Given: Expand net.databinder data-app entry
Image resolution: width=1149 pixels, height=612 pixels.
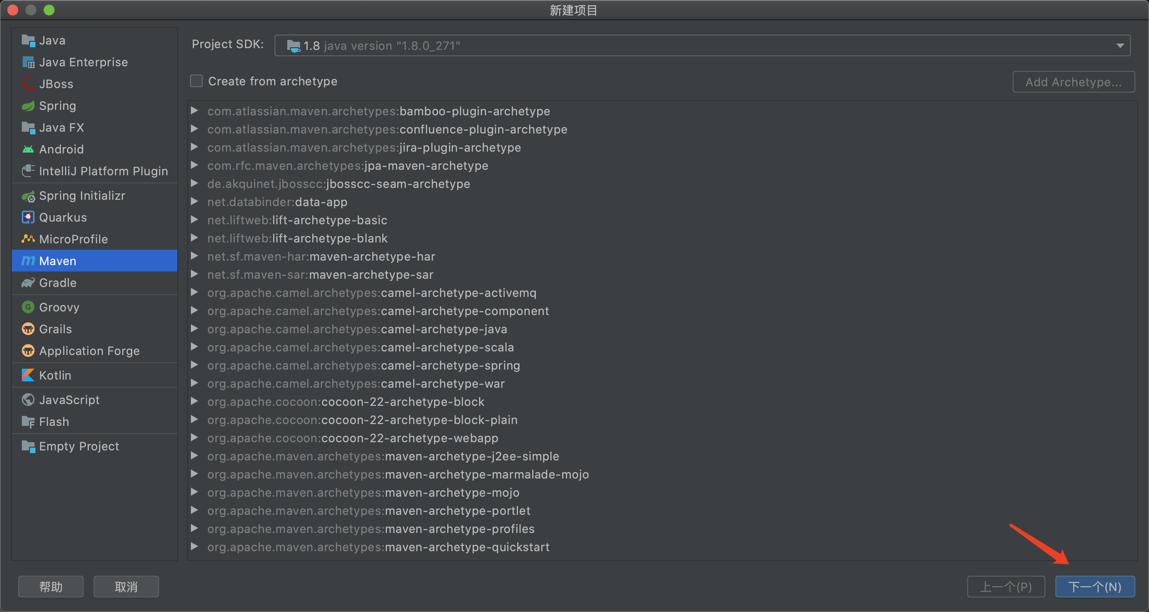Looking at the screenshot, I should pyautogui.click(x=194, y=202).
